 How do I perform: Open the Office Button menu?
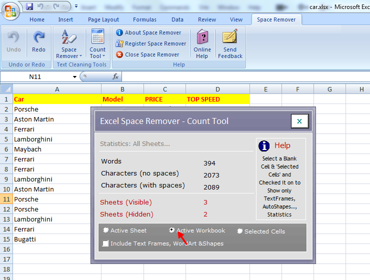click(10, 11)
